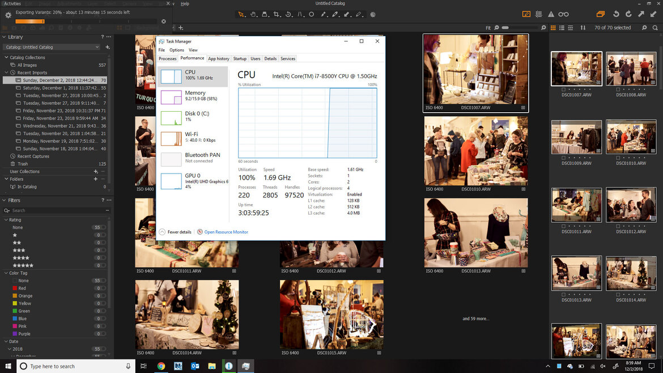The height and width of the screenshot is (373, 663).
Task: Open browser sort order arrows
Action: click(583, 28)
